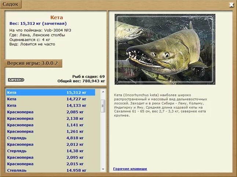Grab the fish list scrollbar thumb
The width and height of the screenshot is (237, 177).
click(103, 106)
